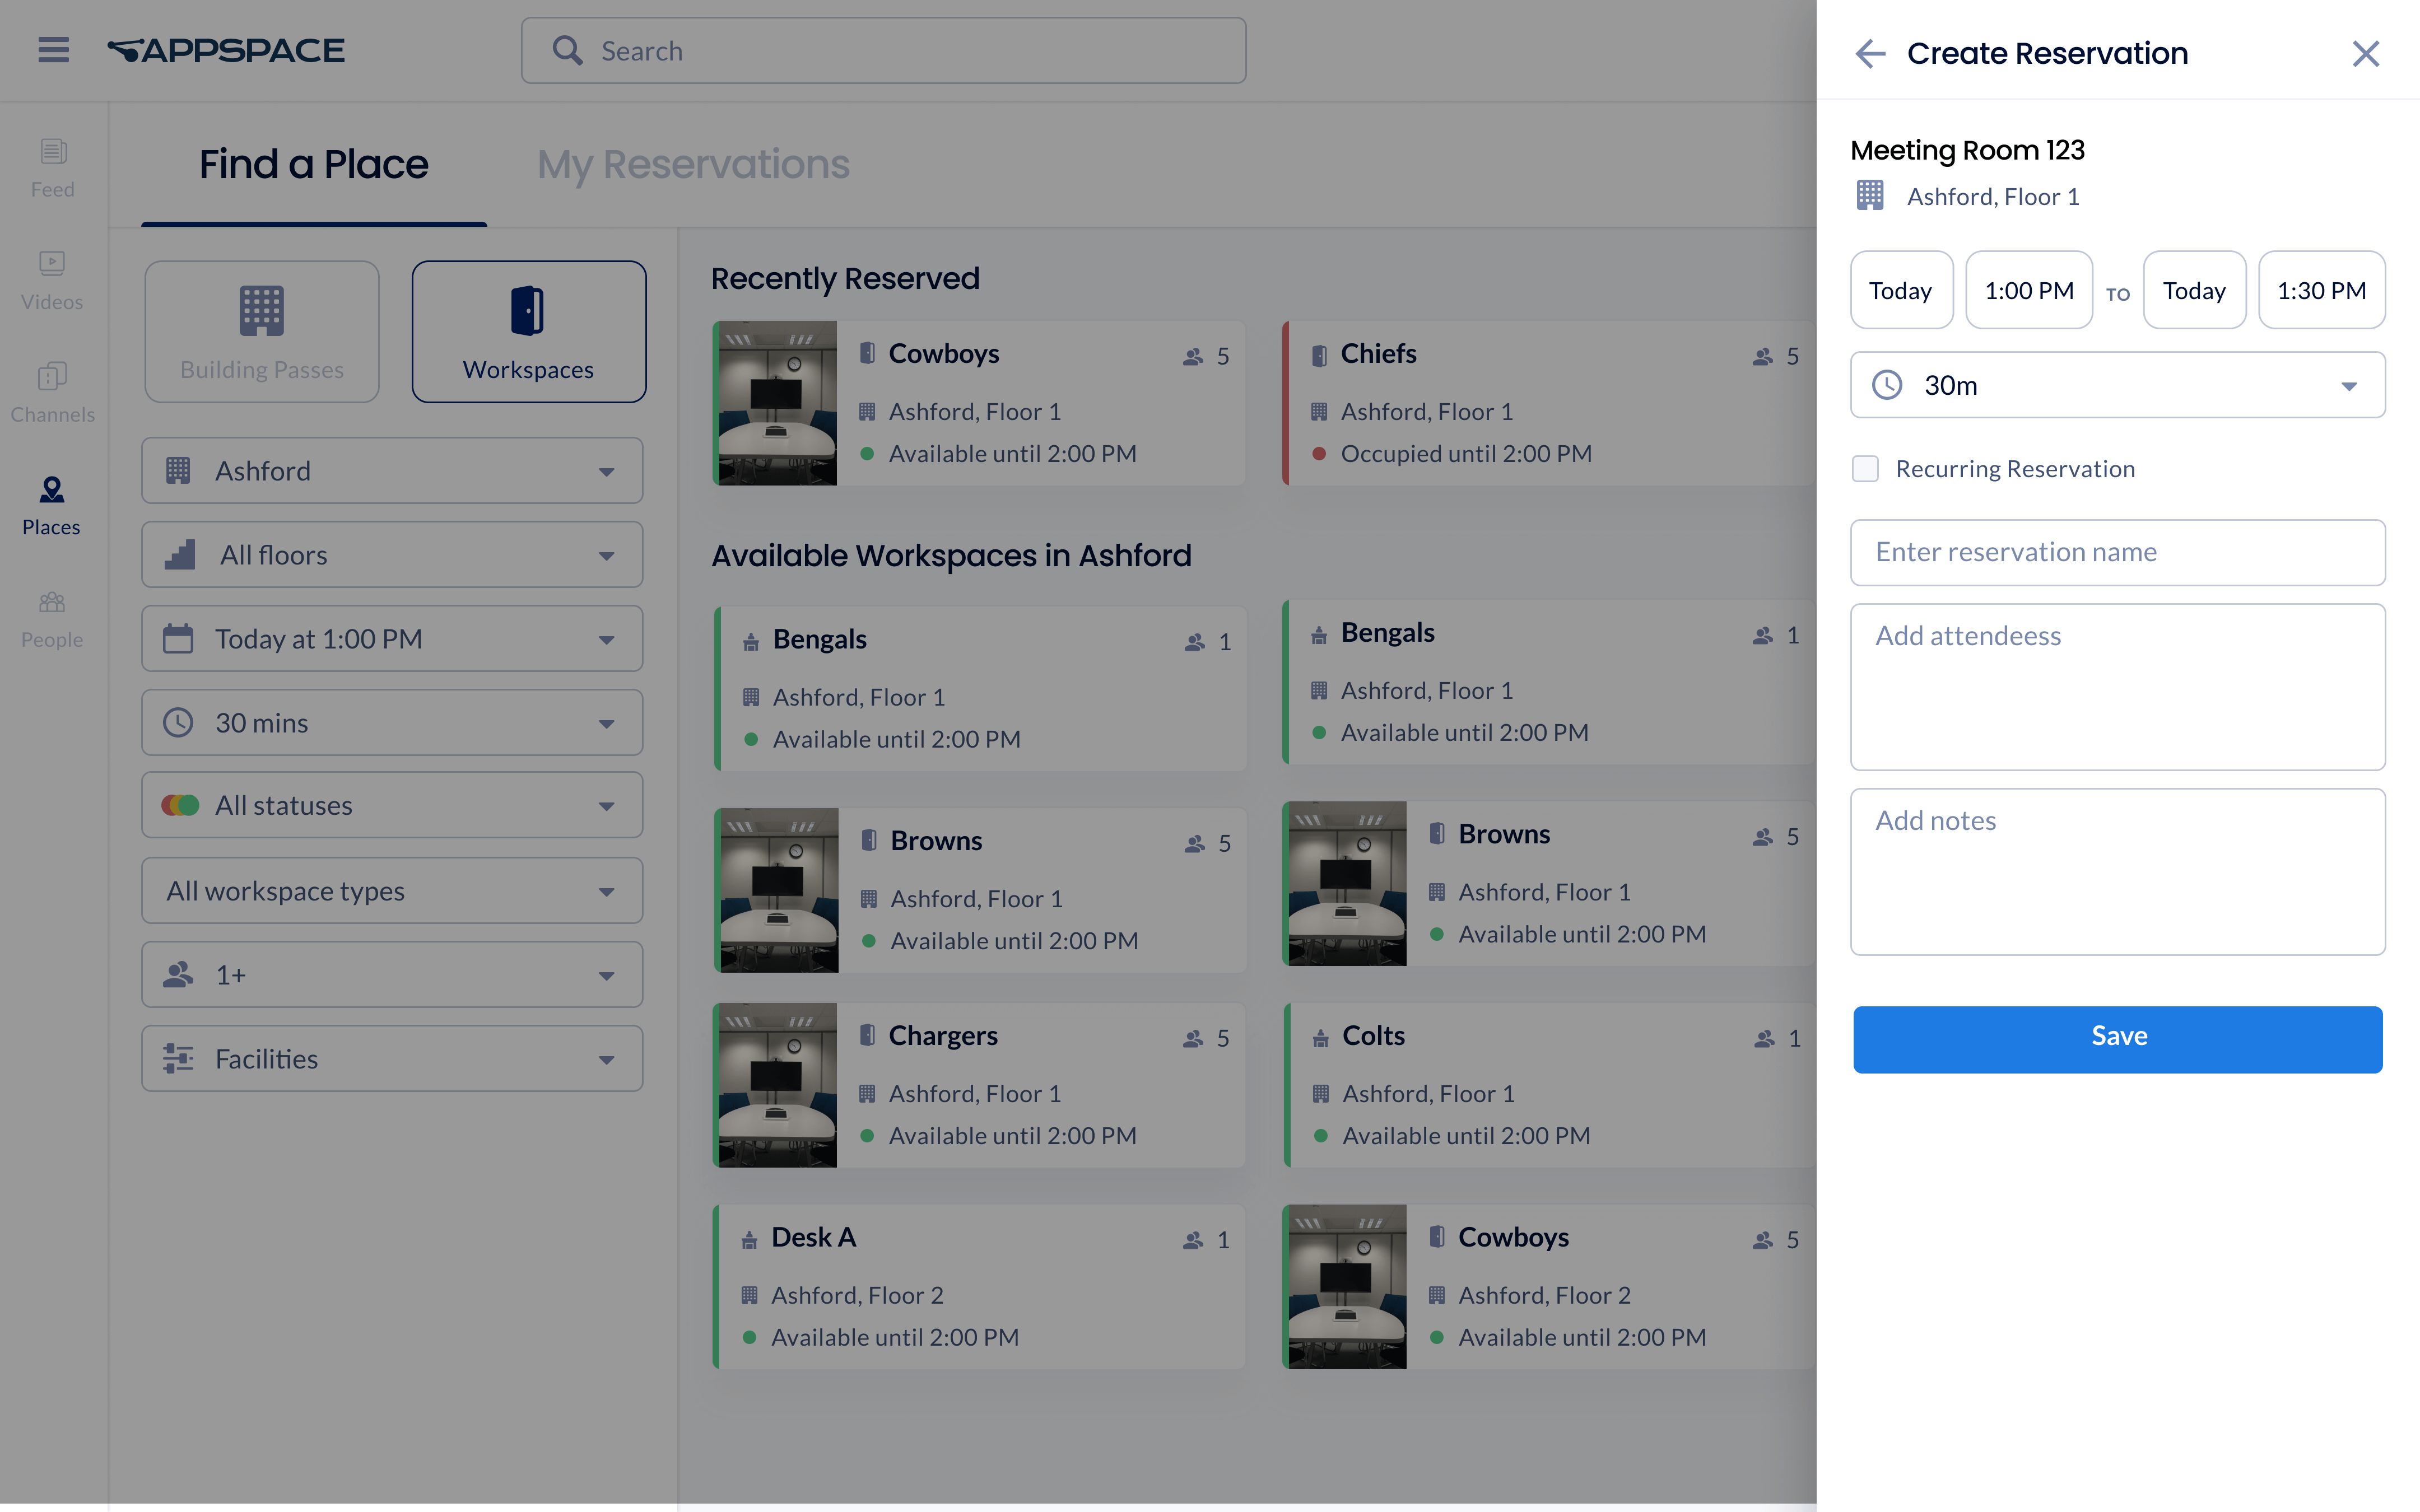2420x1512 pixels.
Task: Open the All workspace types dropdown
Action: coord(392,890)
